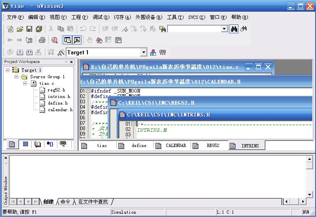Cut selection using the scissors icon

point(51,29)
